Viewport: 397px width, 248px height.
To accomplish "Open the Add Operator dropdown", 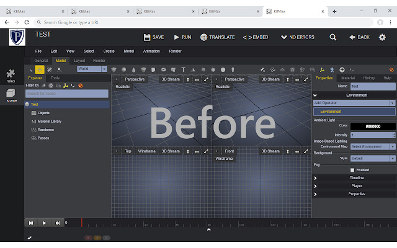I will [354, 103].
